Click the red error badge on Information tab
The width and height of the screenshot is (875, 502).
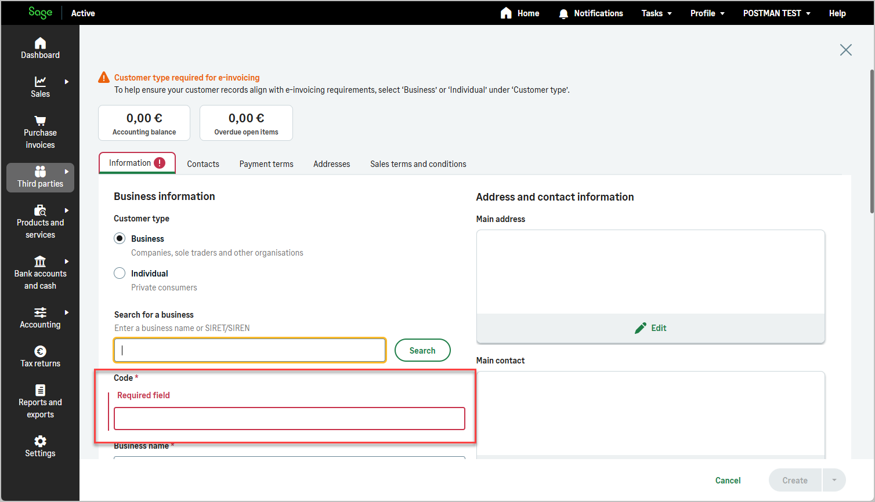(x=160, y=163)
